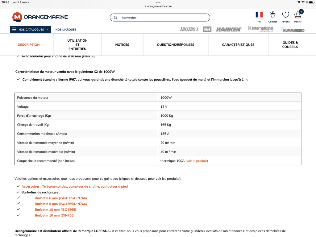Tap the 'Jeudi 2 mars' date
Screen dimensions: 316x237
coord(20,2)
